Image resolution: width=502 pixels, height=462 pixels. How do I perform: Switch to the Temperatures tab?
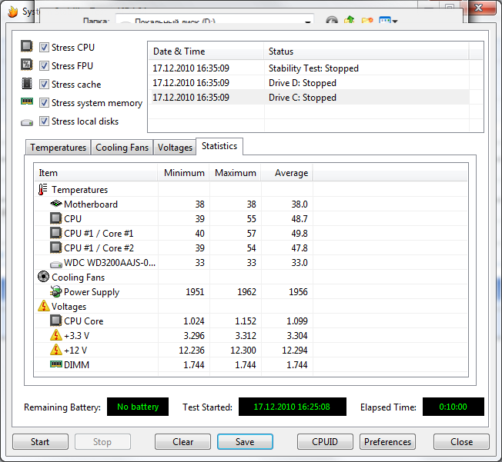pyautogui.click(x=59, y=148)
